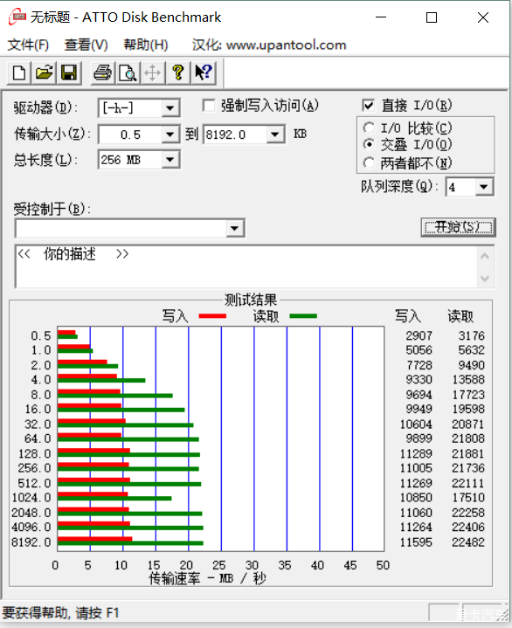Uncheck the 直接 I/O checkbox
Viewport: 512px width, 628px height.
click(x=368, y=106)
